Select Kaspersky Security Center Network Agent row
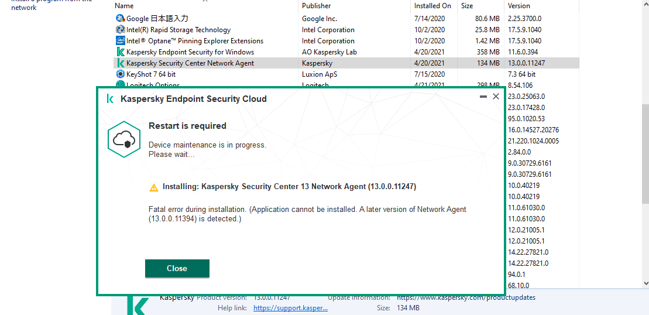The width and height of the screenshot is (649, 315). [346, 63]
